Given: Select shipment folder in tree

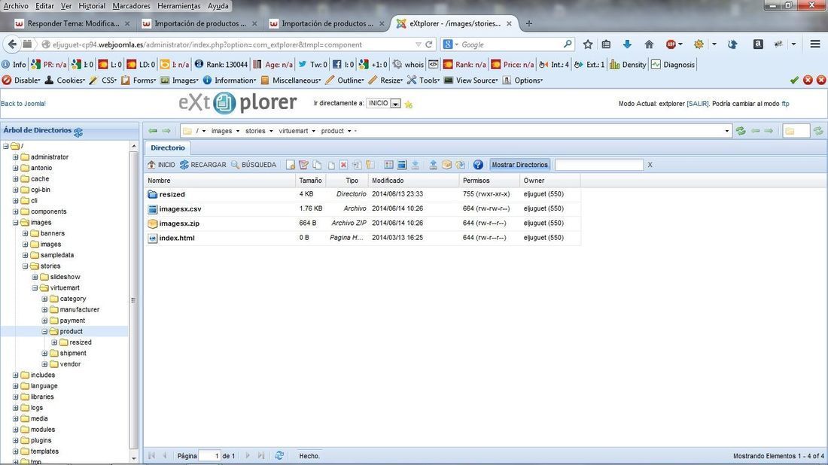Looking at the screenshot, I should pyautogui.click(x=73, y=353).
